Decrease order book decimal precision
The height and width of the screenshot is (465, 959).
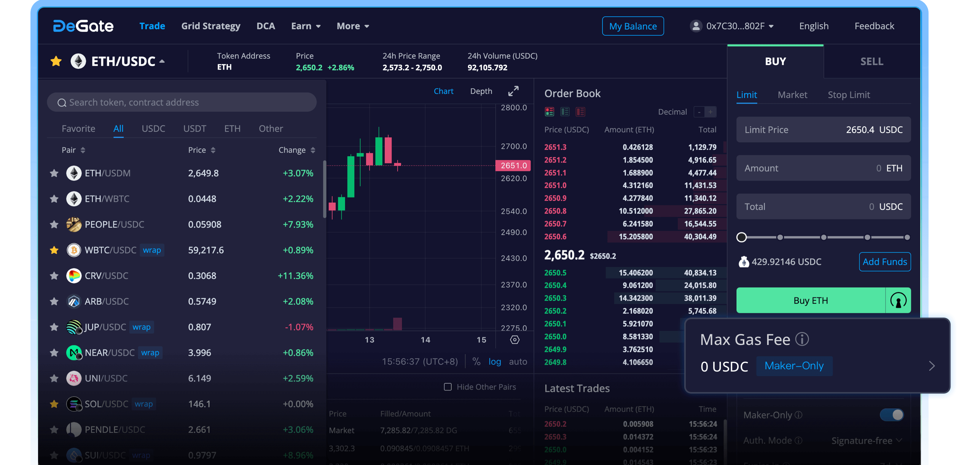[x=699, y=112]
